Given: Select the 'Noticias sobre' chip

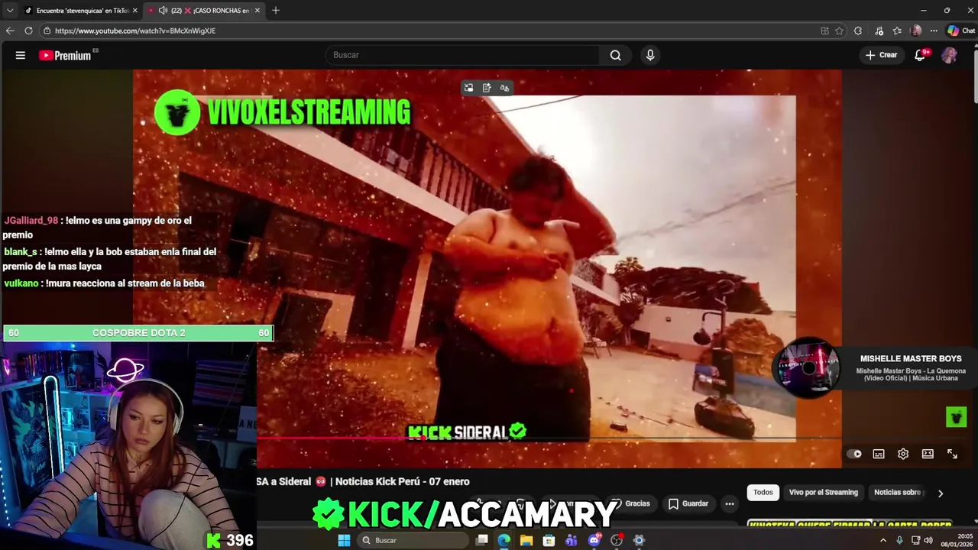Looking at the screenshot, I should point(898,493).
